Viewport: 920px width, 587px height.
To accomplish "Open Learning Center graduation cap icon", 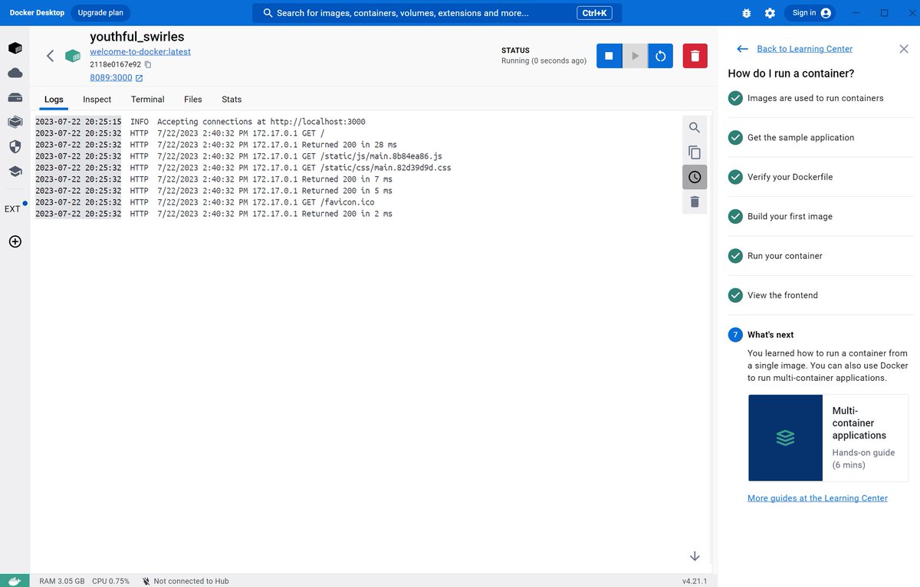I will click(x=15, y=171).
